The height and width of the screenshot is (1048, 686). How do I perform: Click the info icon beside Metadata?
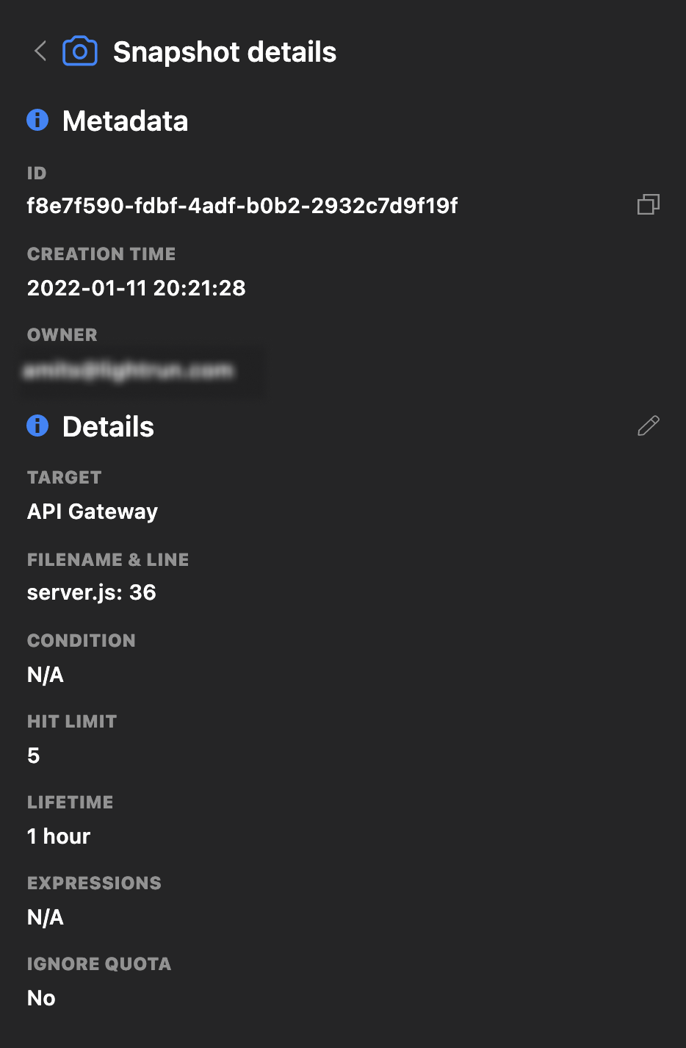tap(37, 120)
